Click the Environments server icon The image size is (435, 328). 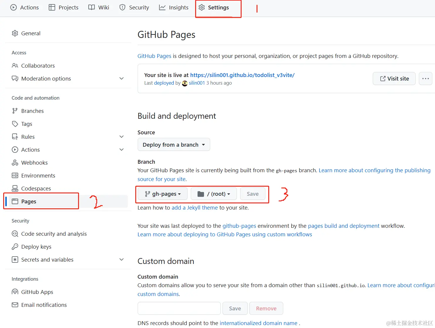15,175
